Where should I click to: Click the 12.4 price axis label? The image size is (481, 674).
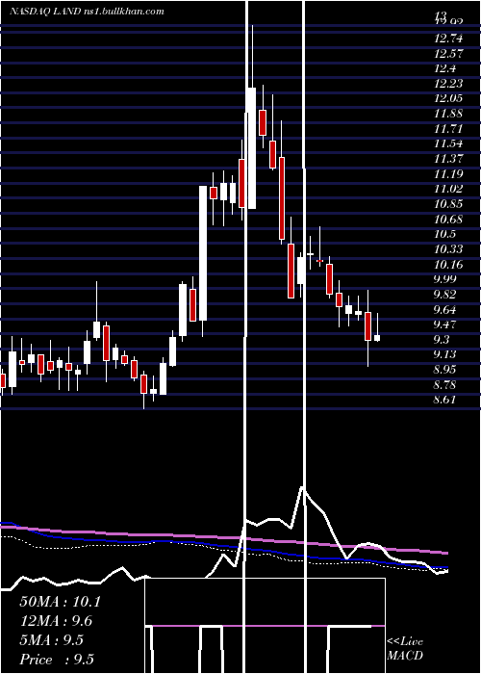[444, 68]
